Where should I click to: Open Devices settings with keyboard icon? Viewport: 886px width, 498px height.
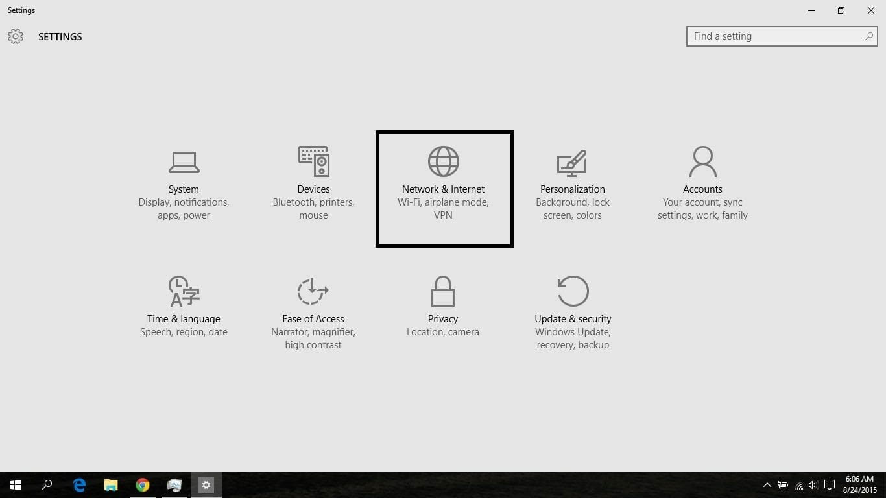pyautogui.click(x=313, y=161)
